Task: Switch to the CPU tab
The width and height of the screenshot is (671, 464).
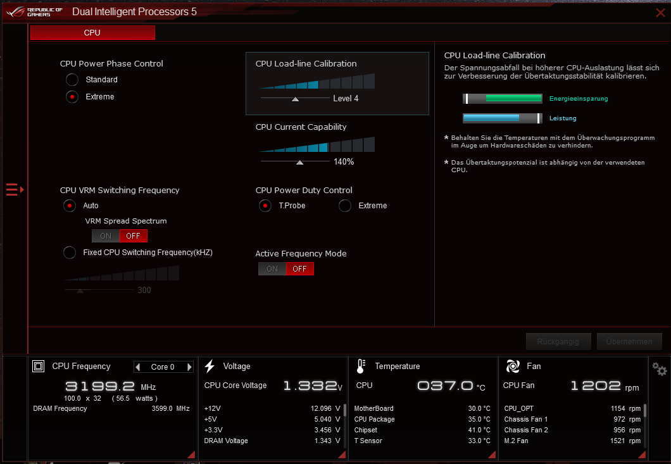Action: (92, 32)
